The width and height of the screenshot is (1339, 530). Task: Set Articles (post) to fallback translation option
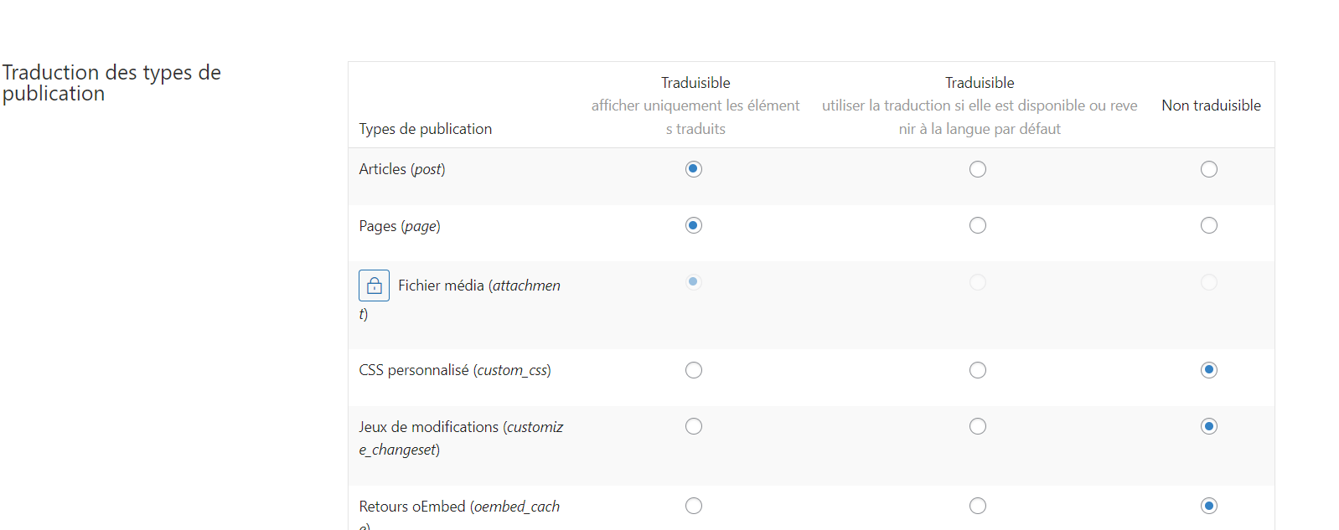[x=978, y=169]
